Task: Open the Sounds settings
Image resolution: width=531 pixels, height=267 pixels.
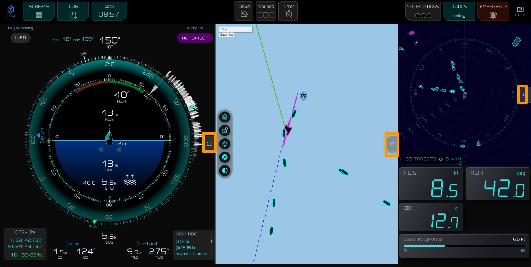Action: pos(266,11)
